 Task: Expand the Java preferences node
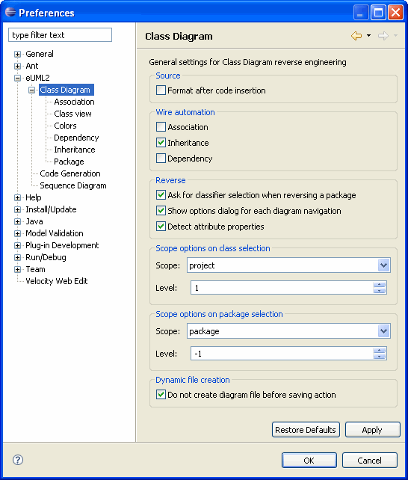17,221
